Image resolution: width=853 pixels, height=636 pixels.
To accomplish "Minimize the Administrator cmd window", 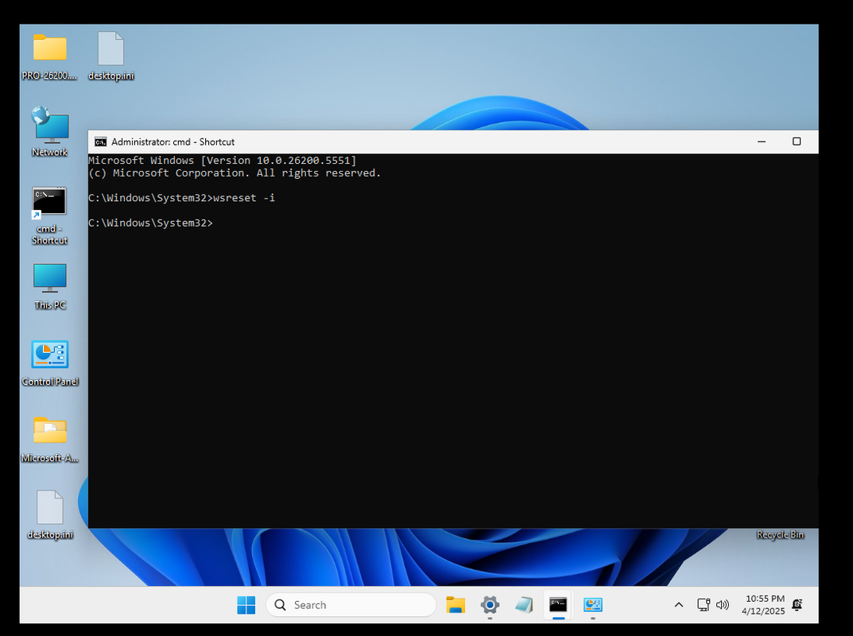I will click(762, 142).
